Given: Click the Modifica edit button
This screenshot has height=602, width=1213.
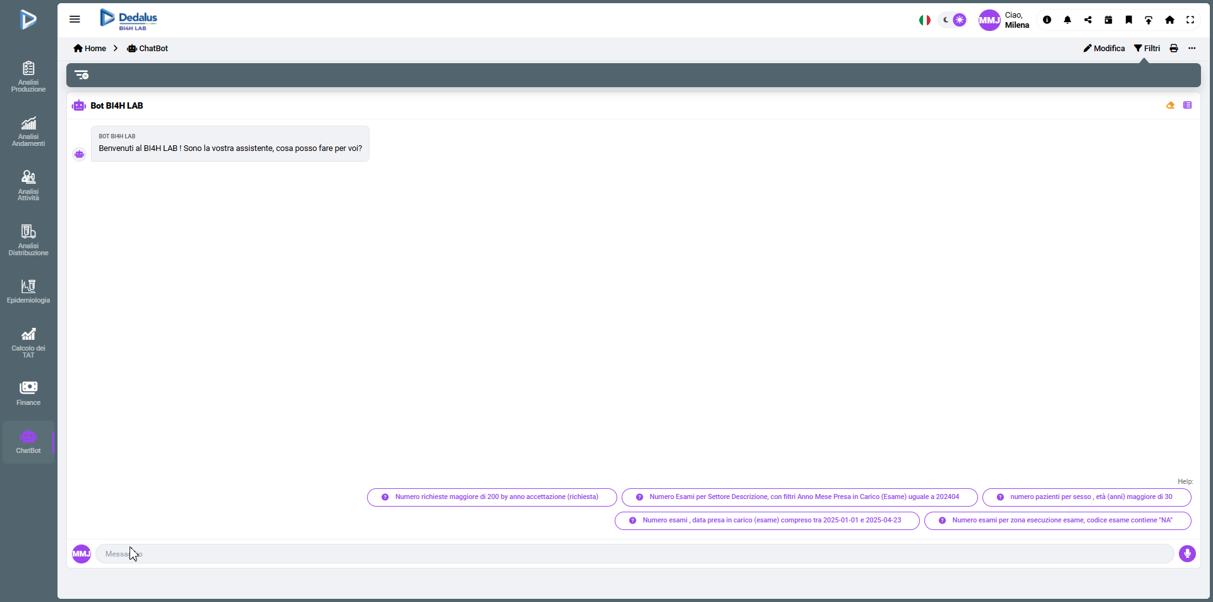Looking at the screenshot, I should click(x=1104, y=49).
